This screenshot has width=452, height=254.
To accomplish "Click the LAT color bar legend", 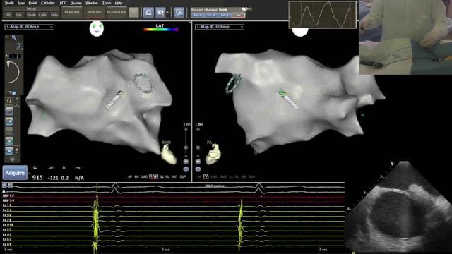I will pos(160,30).
